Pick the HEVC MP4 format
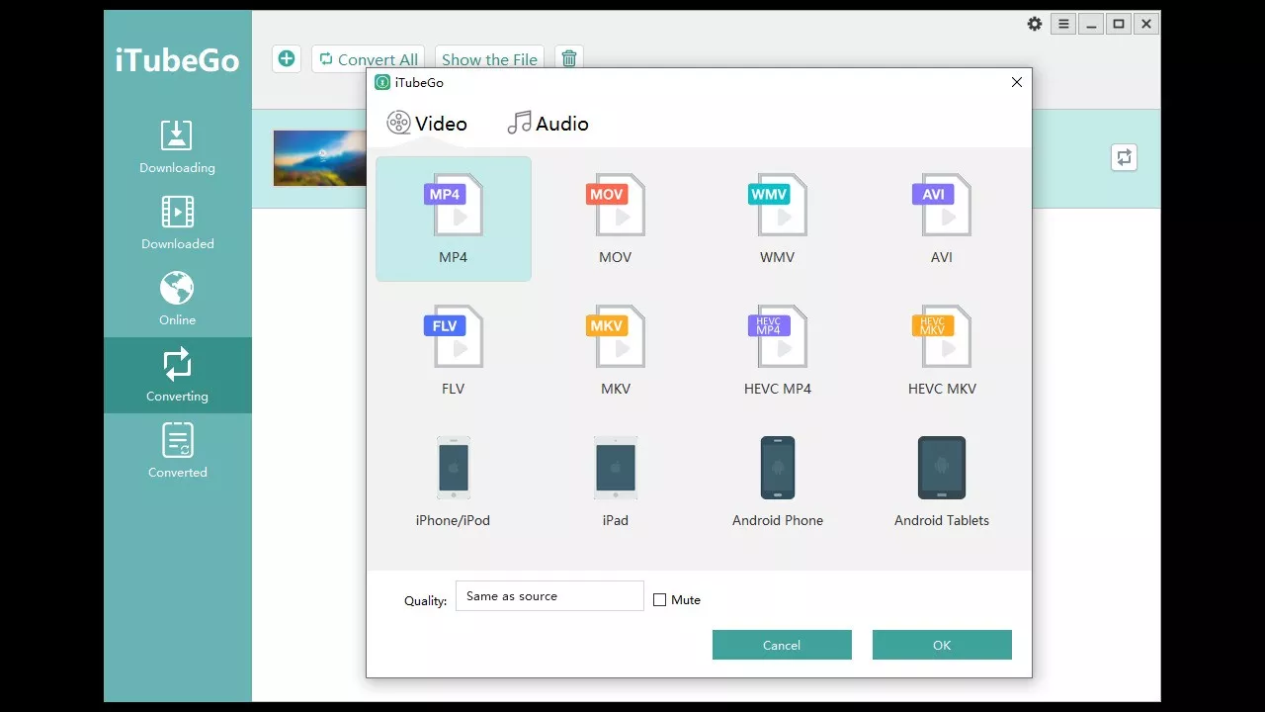The image size is (1265, 712). tap(777, 337)
